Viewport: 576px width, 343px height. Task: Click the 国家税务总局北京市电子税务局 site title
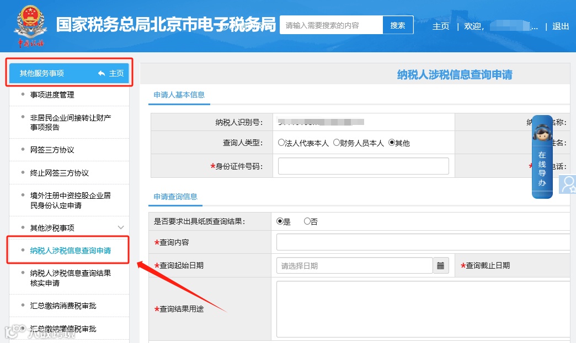coord(166,25)
